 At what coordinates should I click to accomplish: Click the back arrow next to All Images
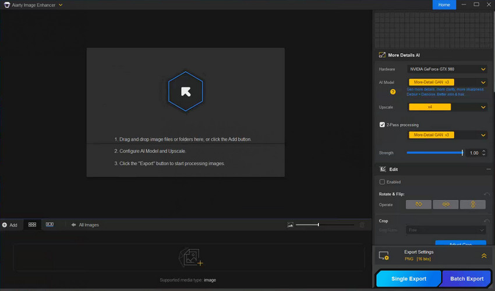click(x=73, y=225)
